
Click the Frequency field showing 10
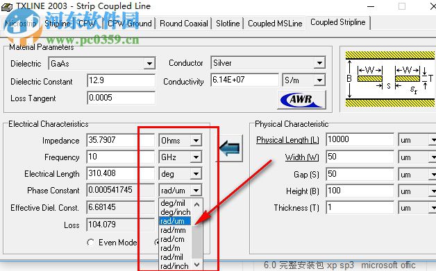(120, 157)
